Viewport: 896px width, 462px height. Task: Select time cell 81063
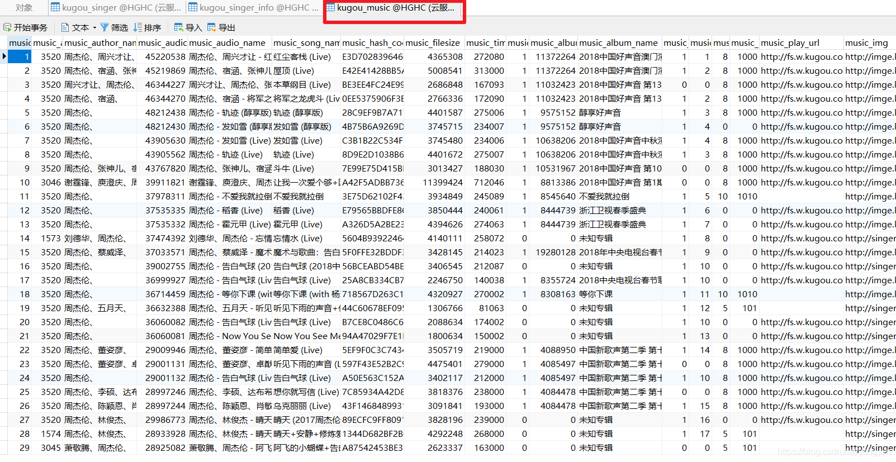coord(485,308)
